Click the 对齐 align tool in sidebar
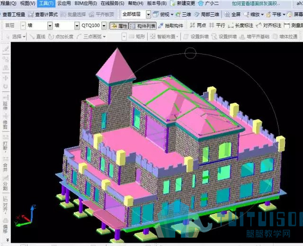 [5, 205]
